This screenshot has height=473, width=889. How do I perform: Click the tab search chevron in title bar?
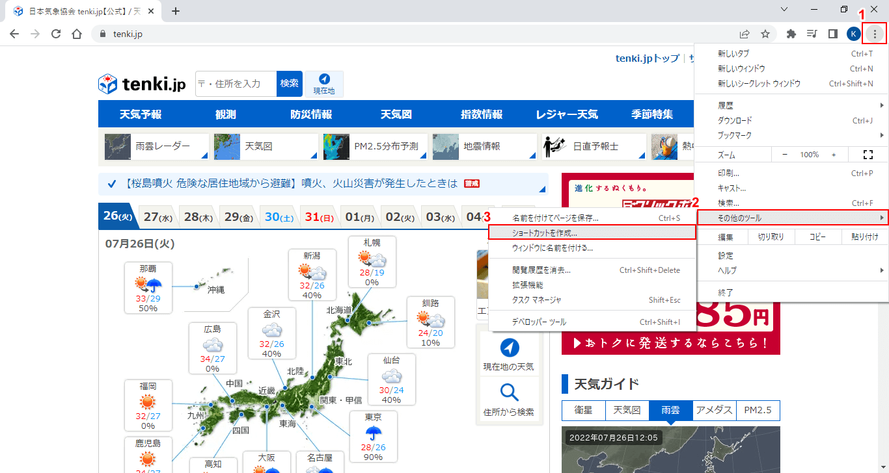click(x=784, y=10)
